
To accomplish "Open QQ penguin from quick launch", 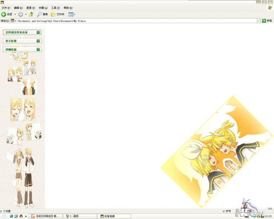I will pyautogui.click(x=21, y=216).
